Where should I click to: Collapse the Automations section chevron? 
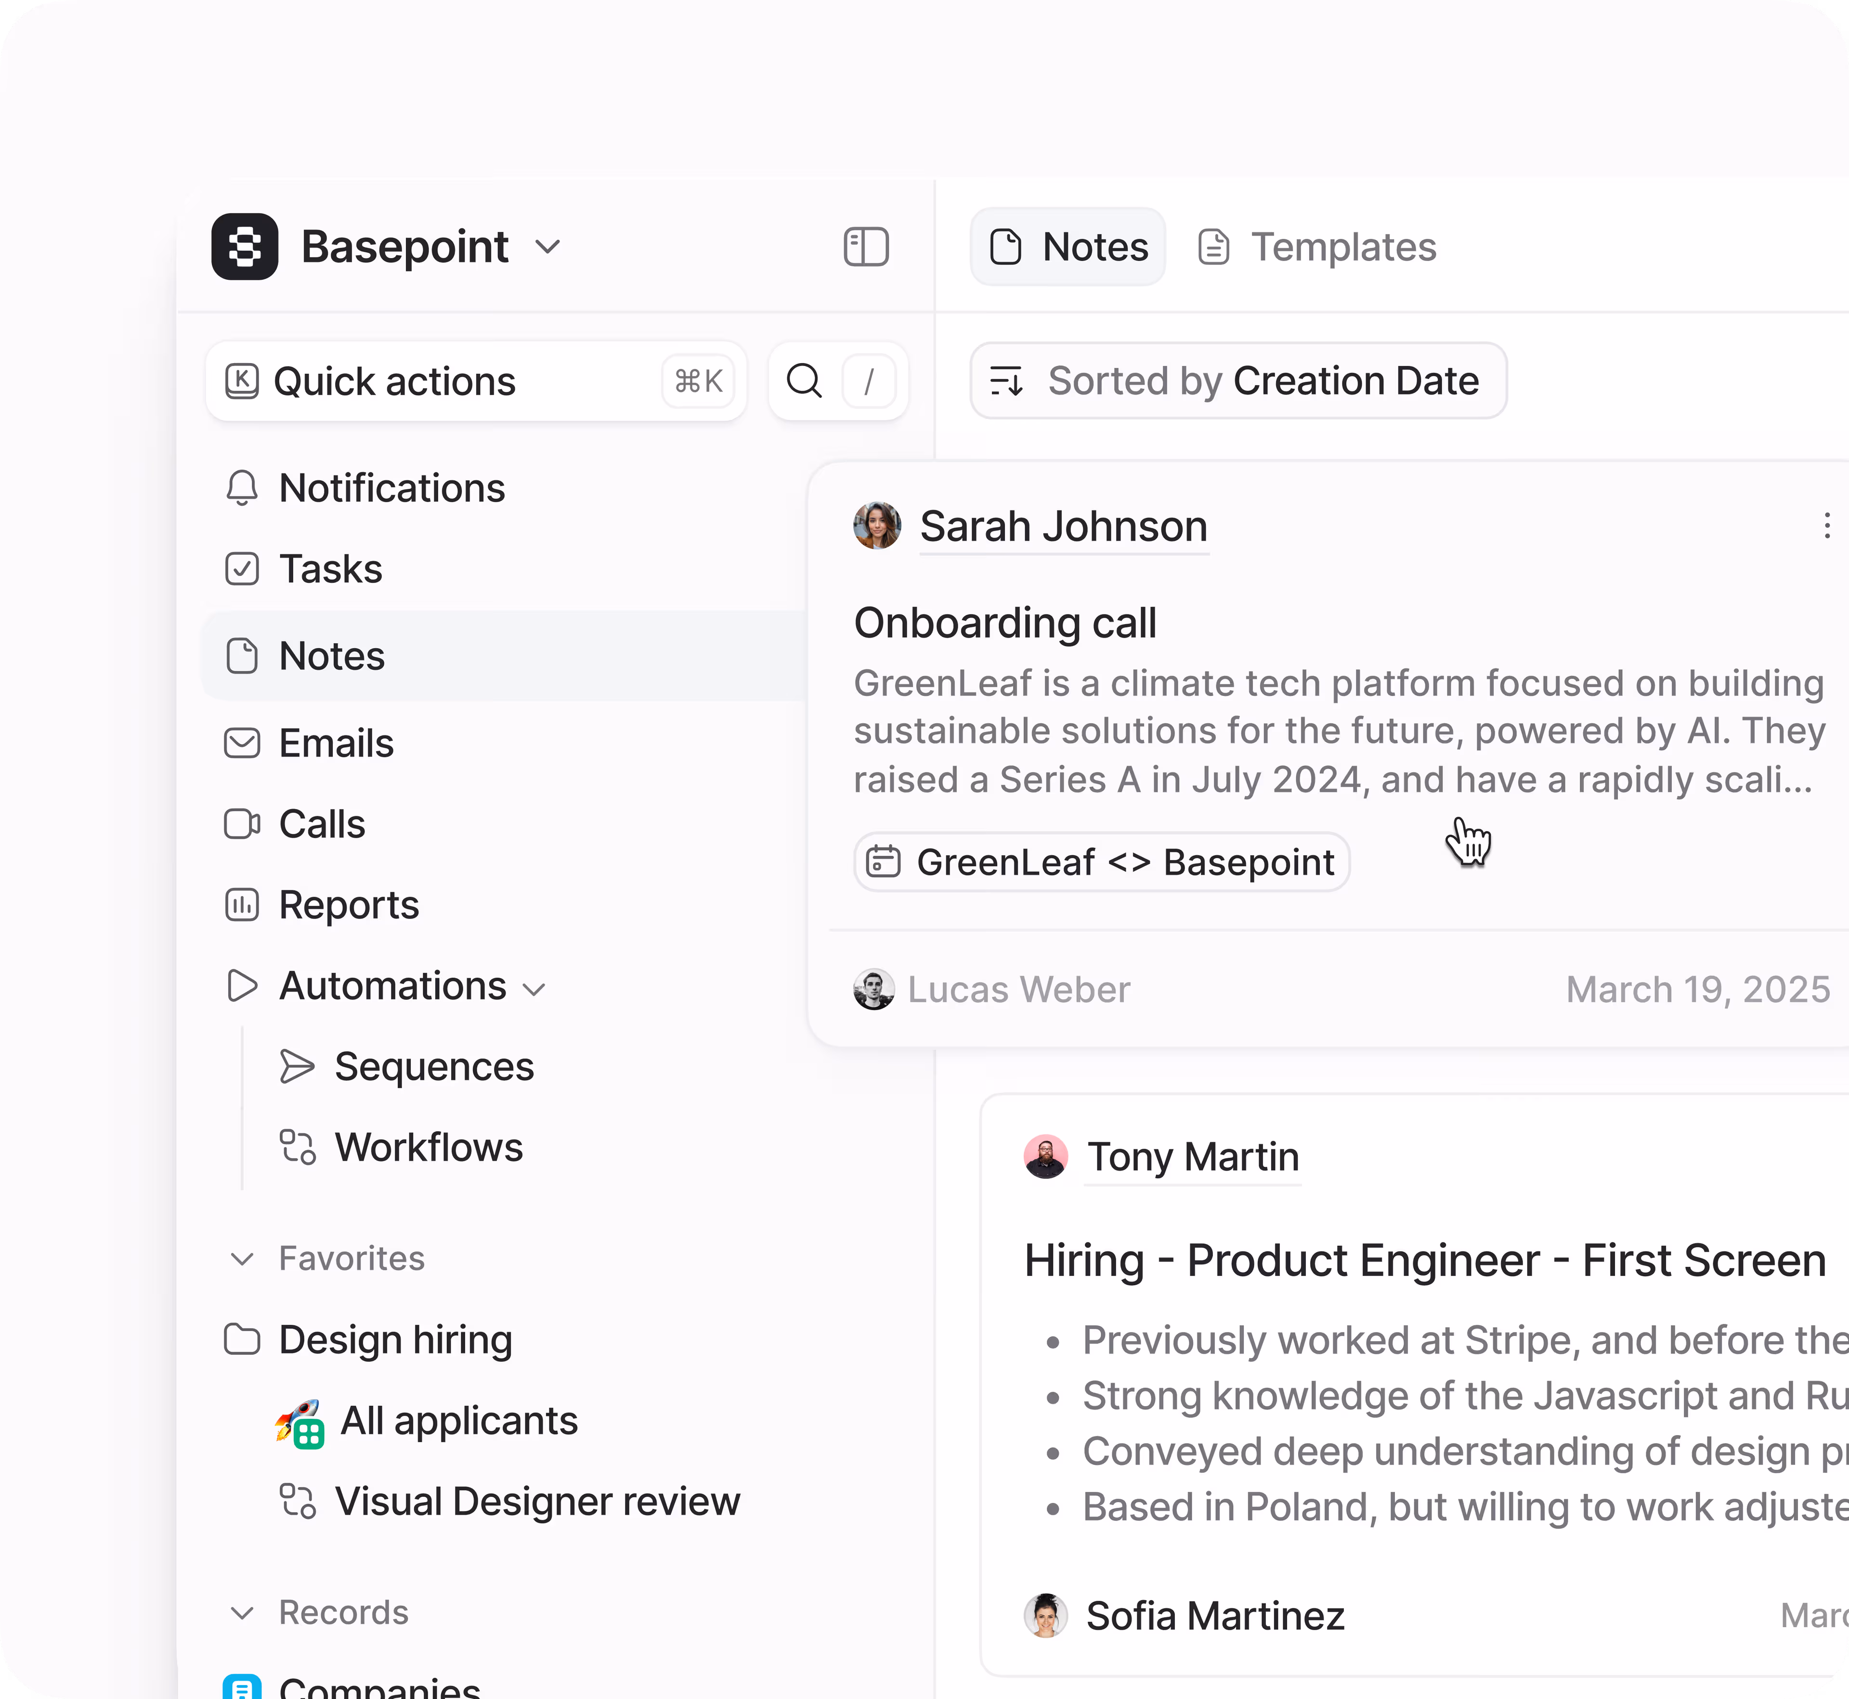point(534,989)
